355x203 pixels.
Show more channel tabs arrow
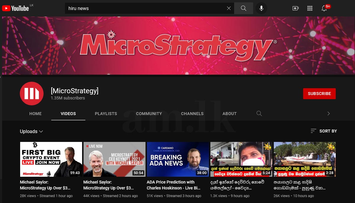click(x=329, y=114)
